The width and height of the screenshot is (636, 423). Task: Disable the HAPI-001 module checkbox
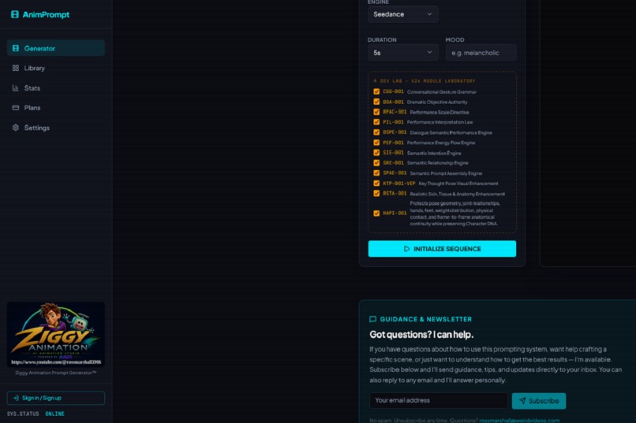[x=376, y=213]
